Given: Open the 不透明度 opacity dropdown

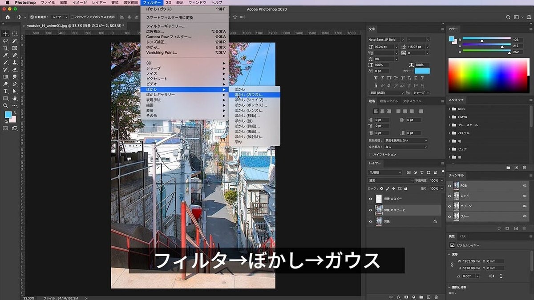Looking at the screenshot, I should [x=442, y=180].
